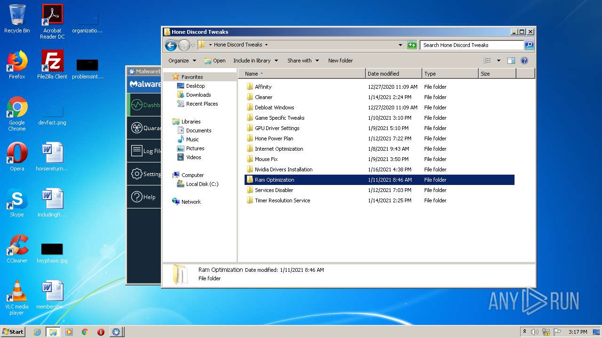Image resolution: width=602 pixels, height=338 pixels.
Task: Create a New folder
Action: click(341, 61)
